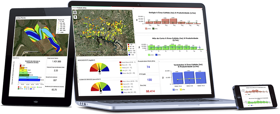Click longest blue bar in tablet bar chart
The height and width of the screenshot is (114, 280).
pos(29,80)
